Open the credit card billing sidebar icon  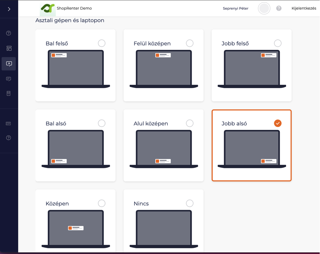9,123
